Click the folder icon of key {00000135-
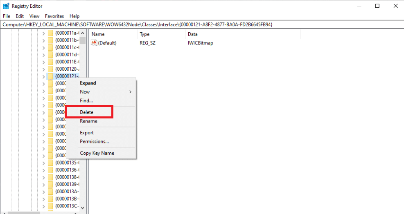 click(x=50, y=163)
